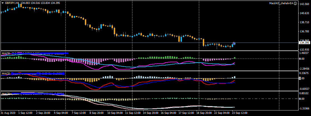The height and width of the screenshot is (116, 311).
Task: Click the 8 Sep 20:00 time axis label
Action: coord(97,113)
